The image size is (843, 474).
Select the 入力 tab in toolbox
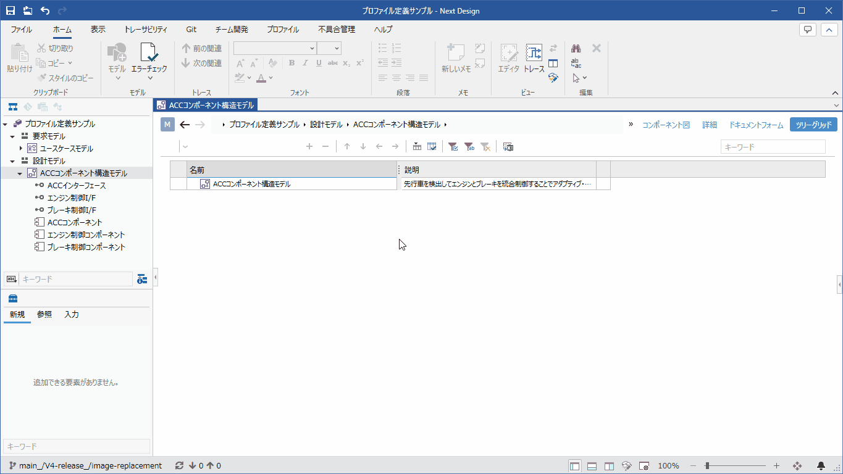coord(72,315)
